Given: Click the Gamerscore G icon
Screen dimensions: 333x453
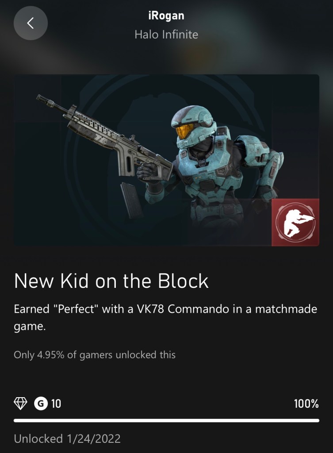Looking at the screenshot, I should click(41, 403).
